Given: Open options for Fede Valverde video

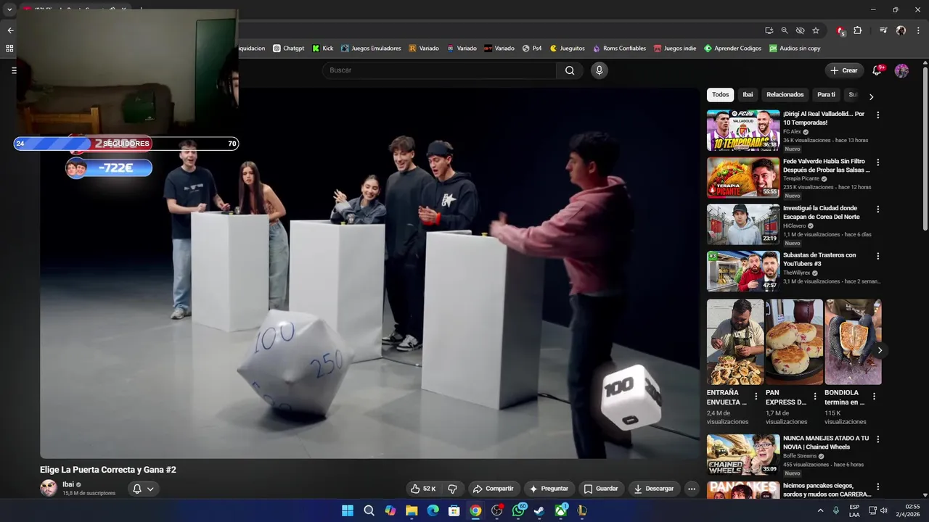Looking at the screenshot, I should point(877,162).
